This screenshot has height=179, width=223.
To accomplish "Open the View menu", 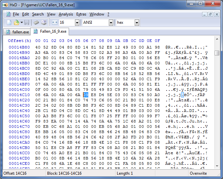I will pyautogui.click(x=51, y=14).
